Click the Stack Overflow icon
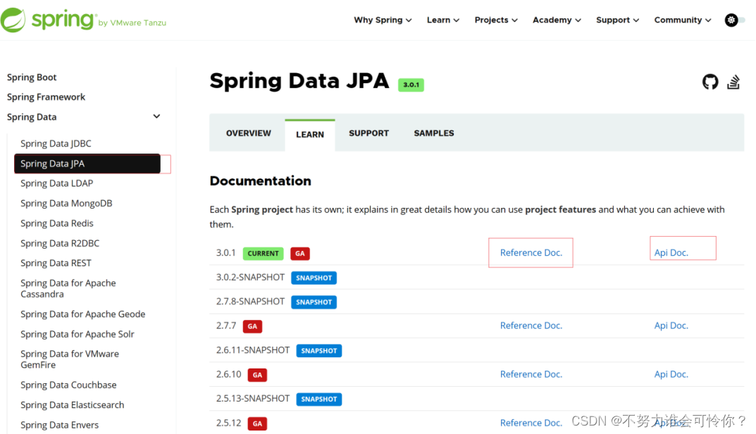The width and height of the screenshot is (756, 434). pyautogui.click(x=733, y=82)
